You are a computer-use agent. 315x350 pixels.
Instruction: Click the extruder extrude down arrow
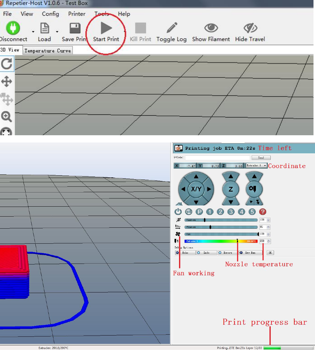[251, 202]
